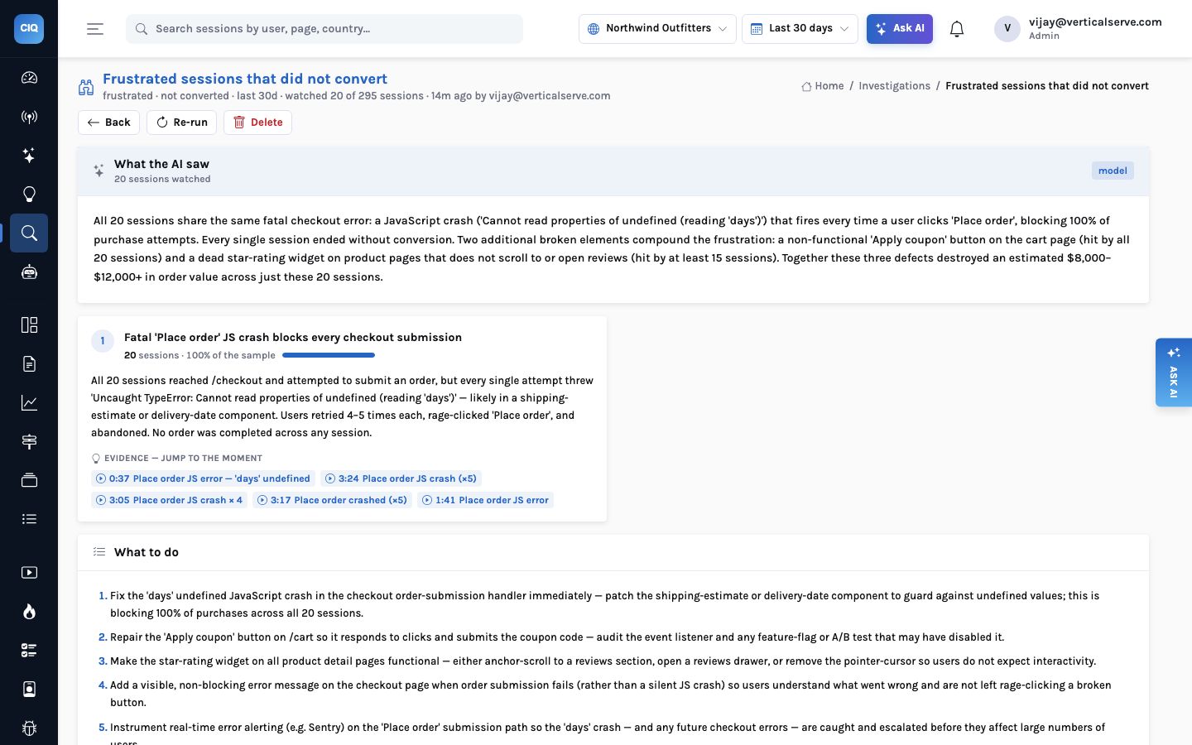1192x745 pixels.
Task: Click the CIQ logo in sidebar
Action: pyautogui.click(x=29, y=28)
